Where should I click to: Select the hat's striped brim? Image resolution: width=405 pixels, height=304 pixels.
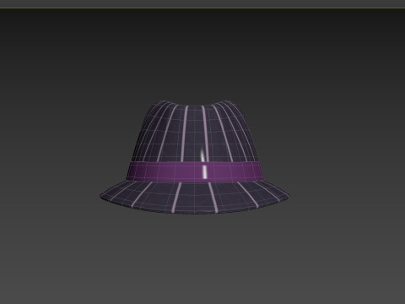coord(195,197)
